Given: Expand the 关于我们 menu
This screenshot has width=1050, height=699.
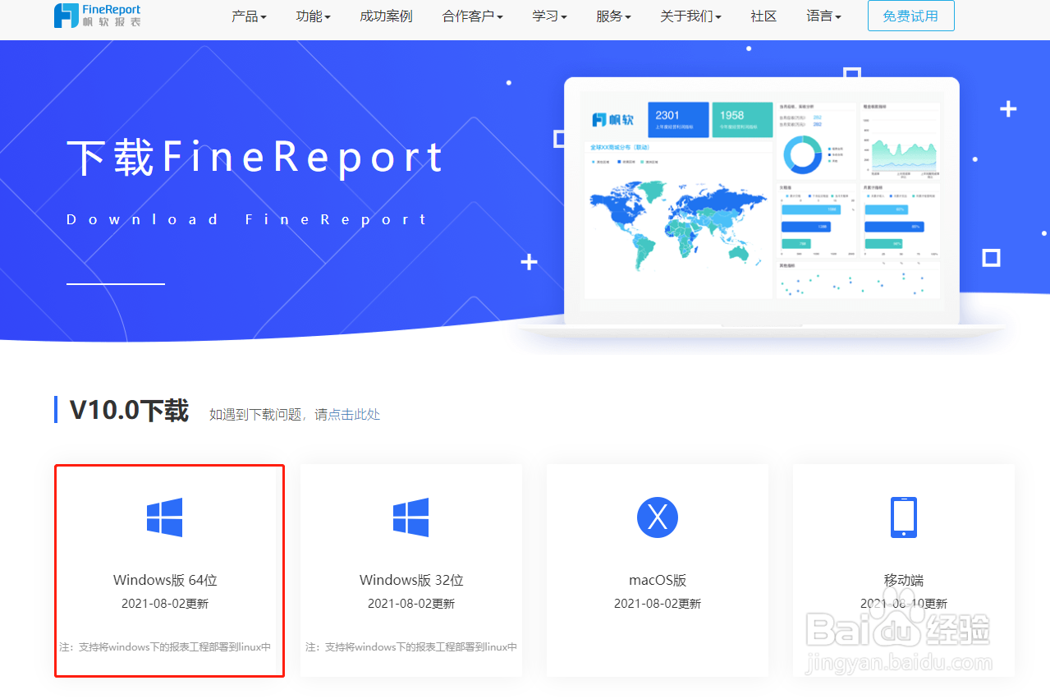Looking at the screenshot, I should [x=691, y=16].
